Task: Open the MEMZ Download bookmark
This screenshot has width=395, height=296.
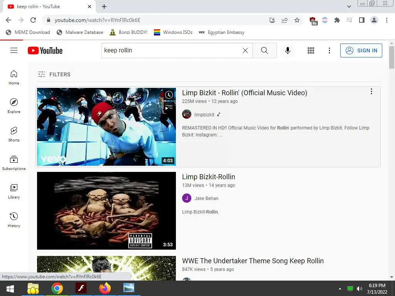Action: [28, 32]
